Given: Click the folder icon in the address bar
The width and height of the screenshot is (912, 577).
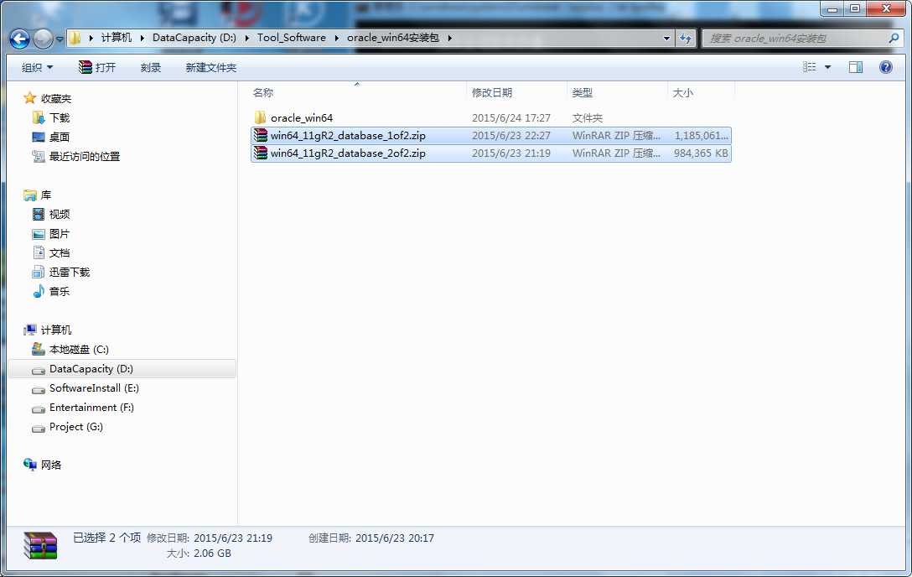Looking at the screenshot, I should click(x=75, y=38).
